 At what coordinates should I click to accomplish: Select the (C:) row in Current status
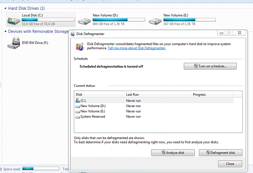pyautogui.click(x=154, y=101)
